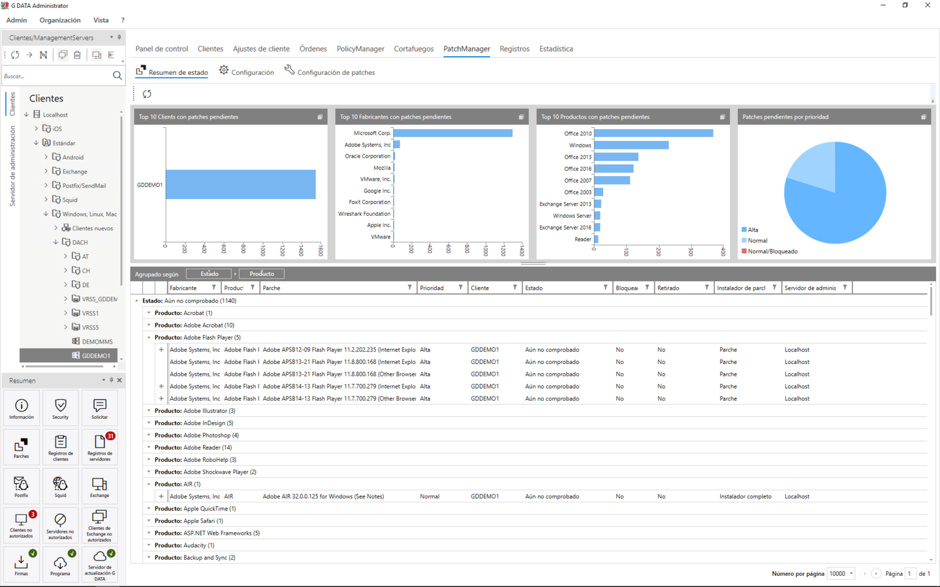
Task: Maximize the Top 10 Fabricantes chart
Action: coord(521,117)
